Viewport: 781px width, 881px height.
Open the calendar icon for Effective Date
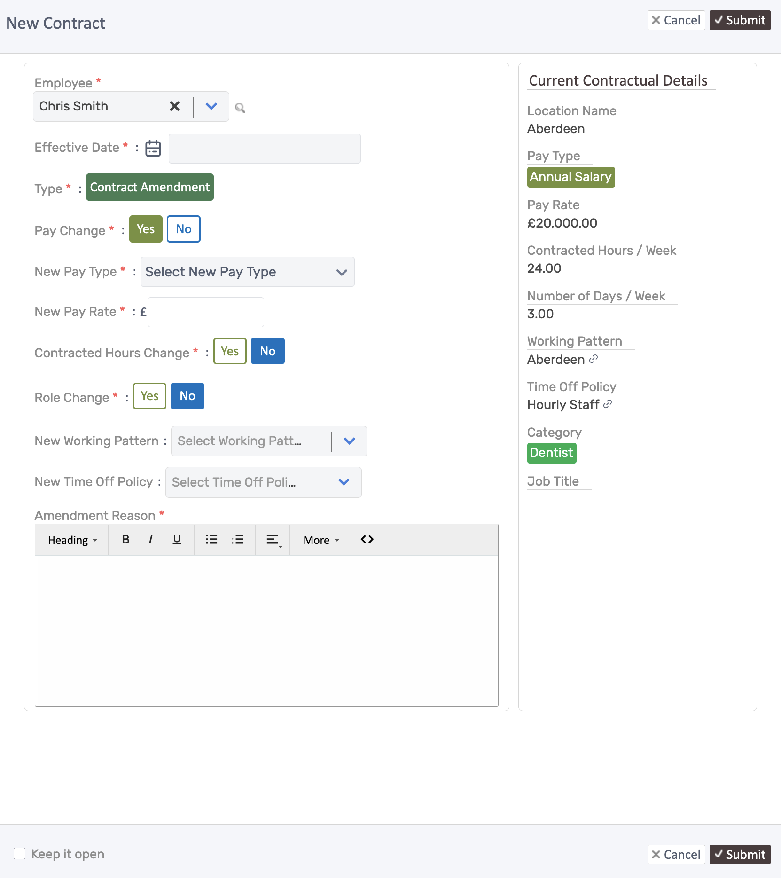(153, 148)
